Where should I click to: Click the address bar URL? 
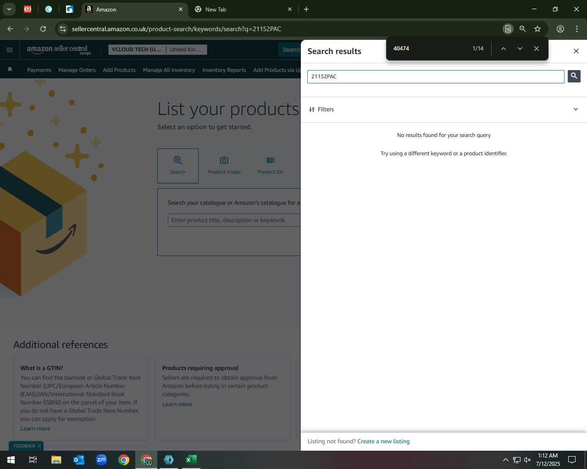click(x=177, y=29)
